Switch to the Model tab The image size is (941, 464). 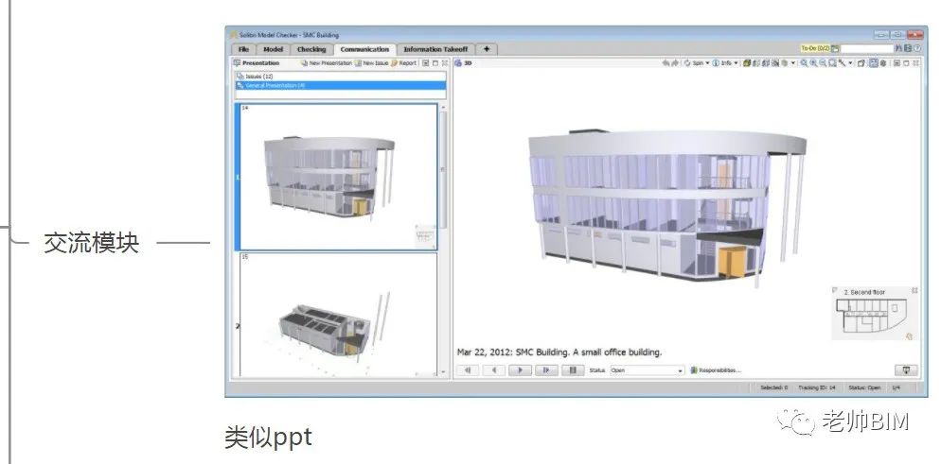coord(273,49)
